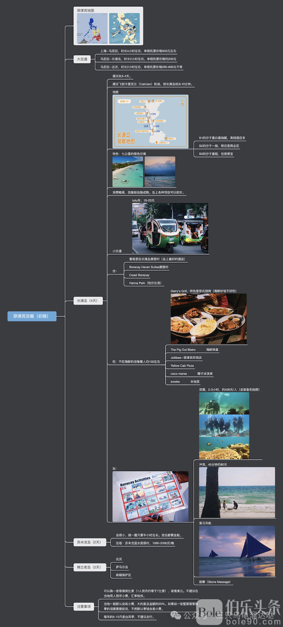Screen dimensions: 283x627
Task: Select the 注意事项 node
Action: click(x=84, y=606)
